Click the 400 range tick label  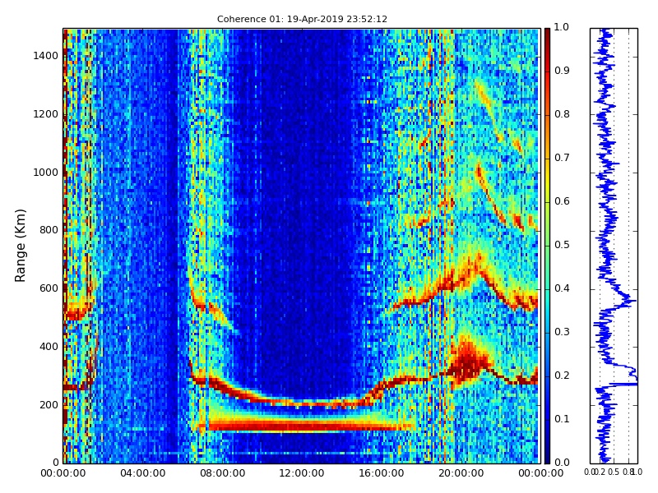tap(49, 347)
